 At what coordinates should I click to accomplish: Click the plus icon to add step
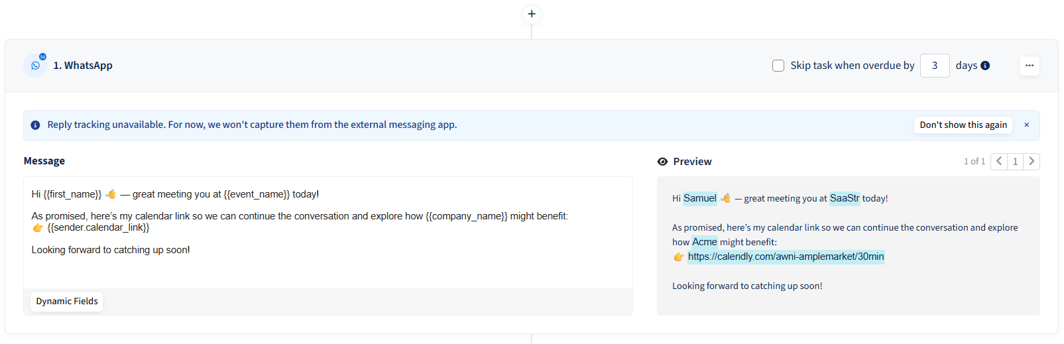pos(532,14)
